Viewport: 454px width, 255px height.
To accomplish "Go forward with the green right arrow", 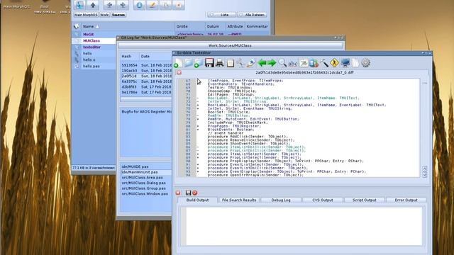I will tap(272, 62).
